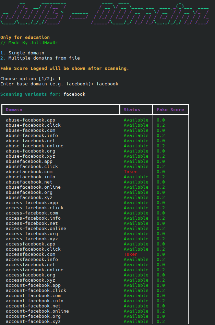The width and height of the screenshot is (215, 325).
Task: Select accessfacebook.xyz domain
Action: pyautogui.click(x=31, y=280)
